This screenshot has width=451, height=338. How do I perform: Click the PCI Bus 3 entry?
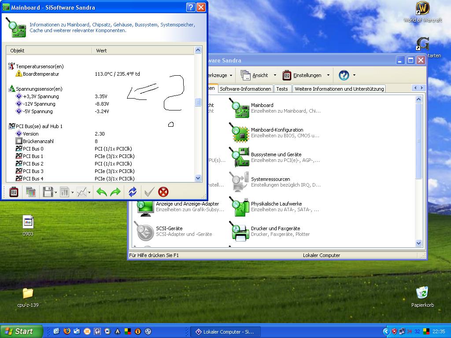[33, 171]
